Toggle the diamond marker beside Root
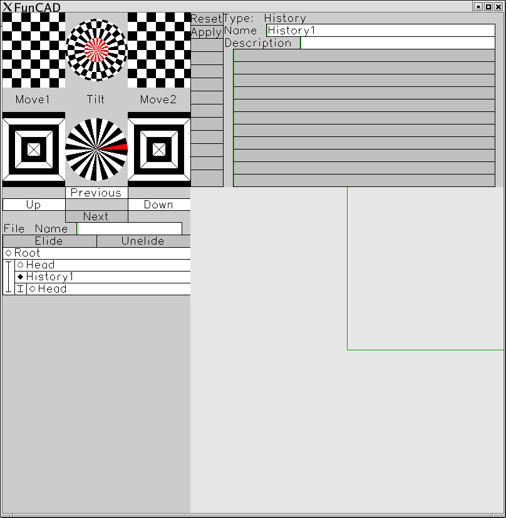The width and height of the screenshot is (506, 518). (x=9, y=253)
